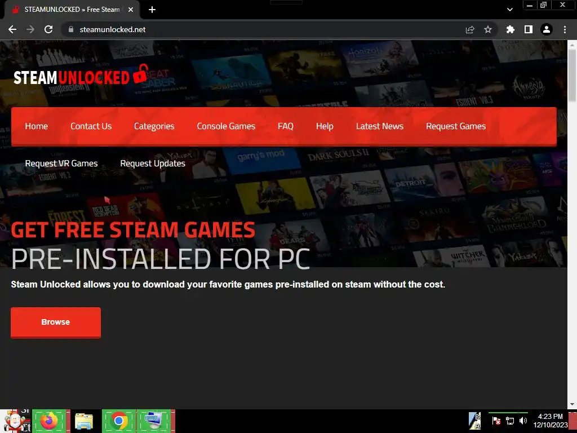Open the tab search chevron dropdown

(509, 10)
